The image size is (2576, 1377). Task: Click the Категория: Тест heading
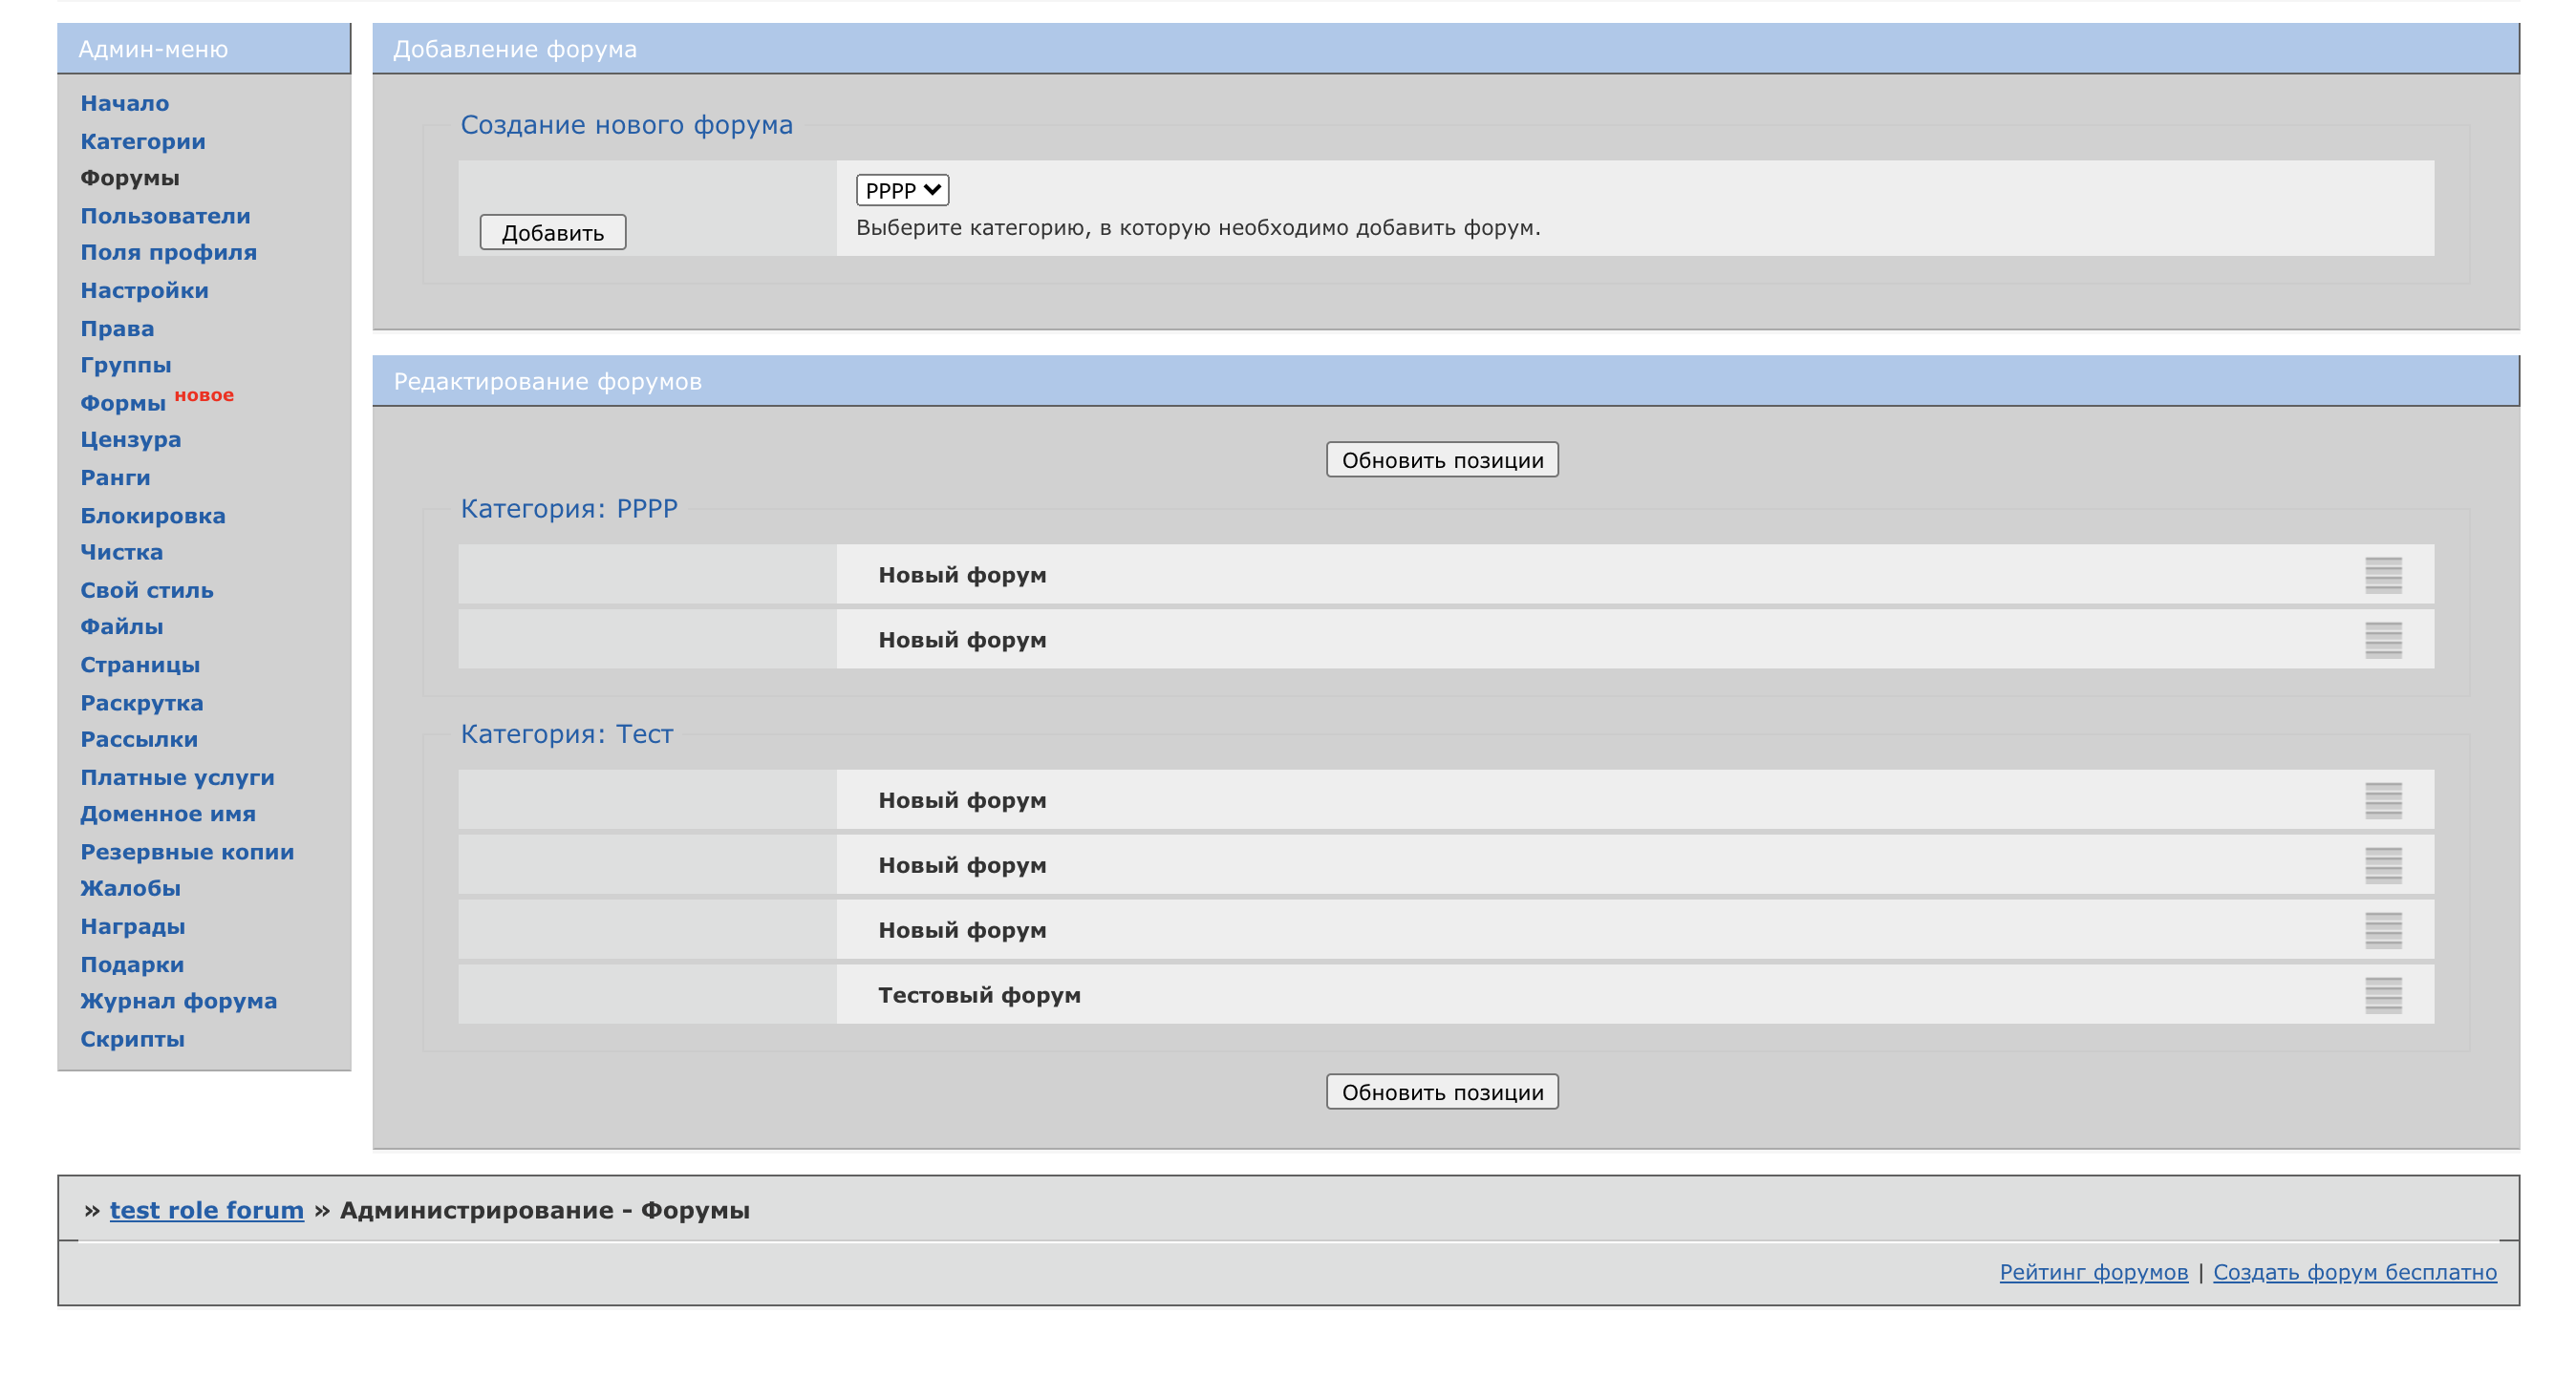(x=566, y=733)
